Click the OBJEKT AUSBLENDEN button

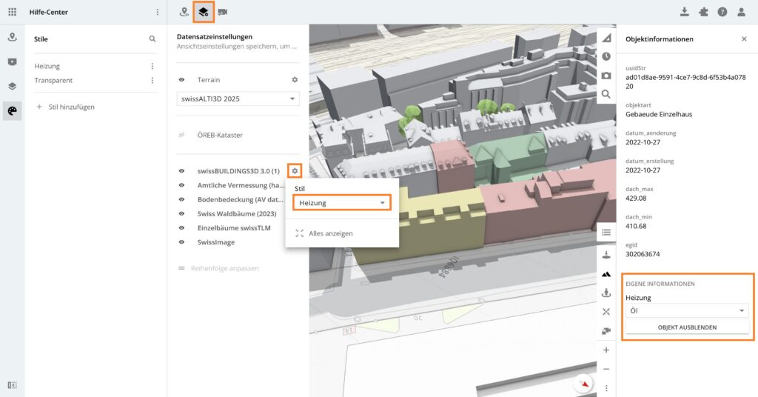point(687,327)
